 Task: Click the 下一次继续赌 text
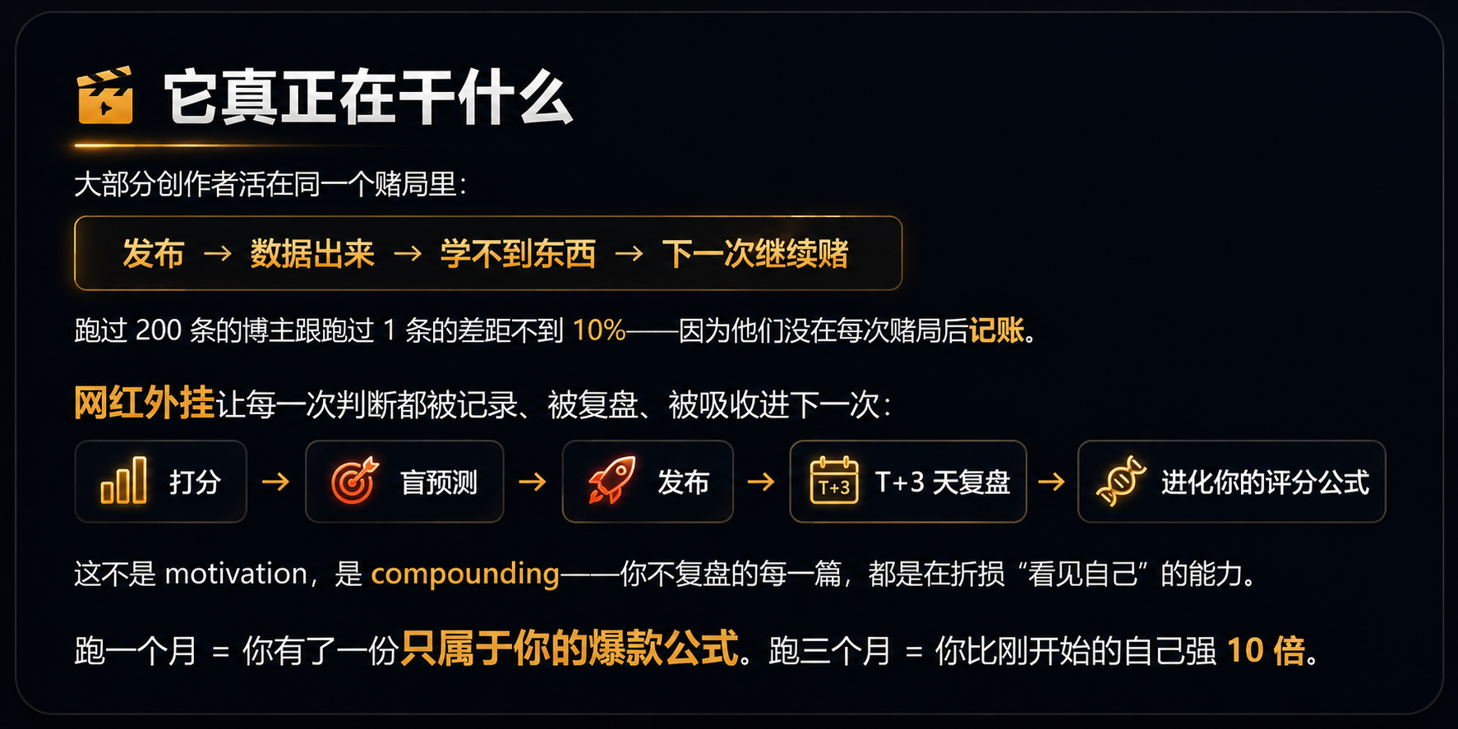click(755, 254)
